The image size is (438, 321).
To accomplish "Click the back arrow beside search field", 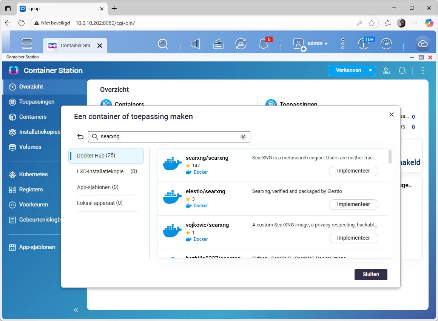I will pyautogui.click(x=80, y=136).
